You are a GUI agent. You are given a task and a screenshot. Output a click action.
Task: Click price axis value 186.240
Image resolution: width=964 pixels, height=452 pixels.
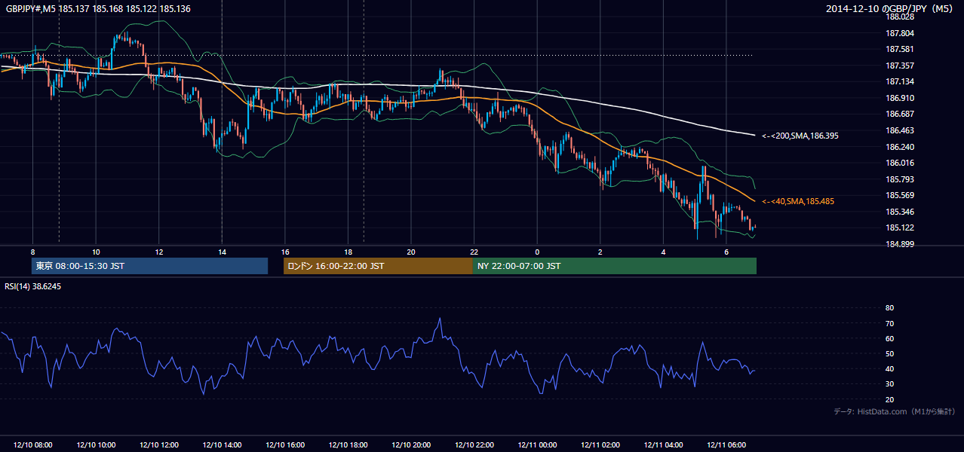point(900,147)
